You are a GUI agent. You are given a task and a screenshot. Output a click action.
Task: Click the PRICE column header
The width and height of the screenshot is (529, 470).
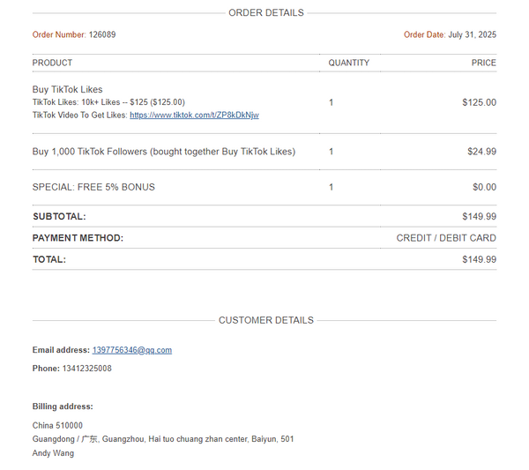484,63
